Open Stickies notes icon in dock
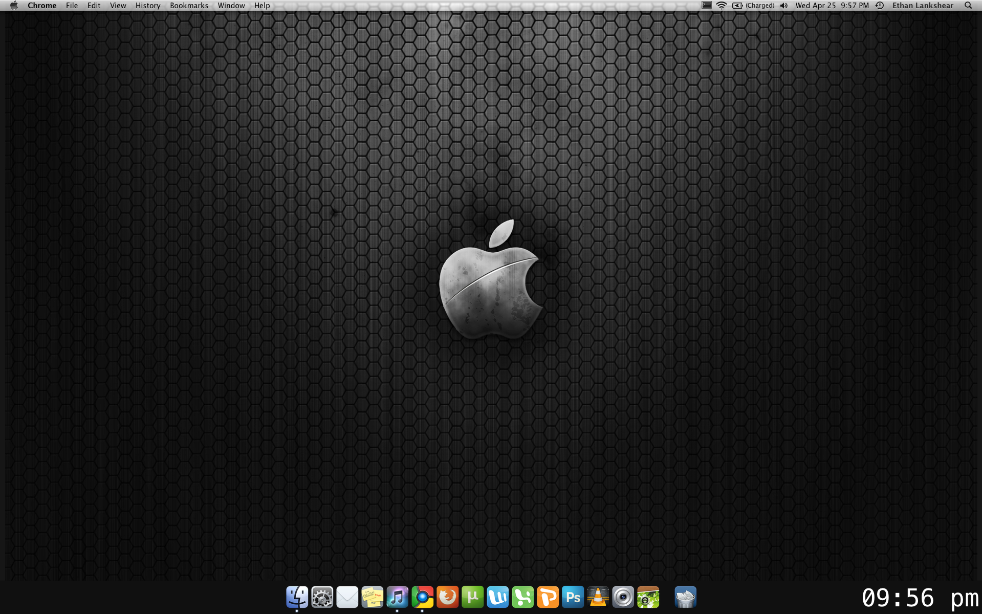This screenshot has width=982, height=614. [372, 597]
